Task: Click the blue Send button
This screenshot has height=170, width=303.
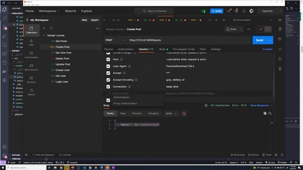Action: click(259, 40)
